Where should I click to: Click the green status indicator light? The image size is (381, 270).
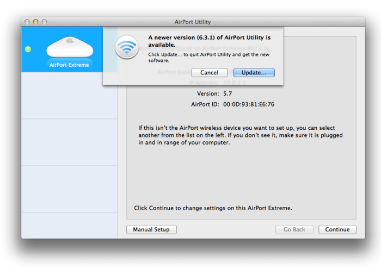tap(28, 49)
